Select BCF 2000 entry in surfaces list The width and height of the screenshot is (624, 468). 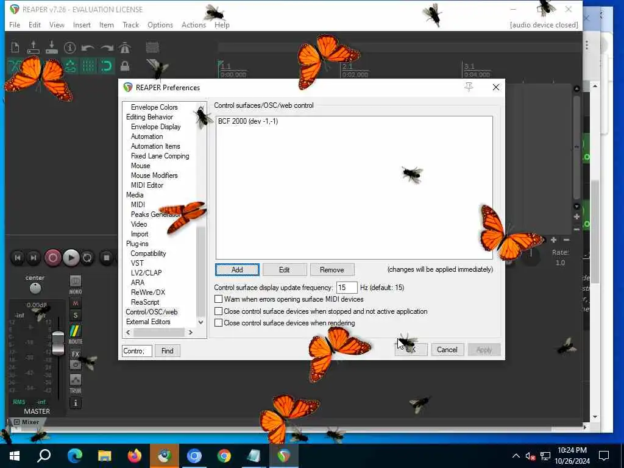[x=248, y=121]
